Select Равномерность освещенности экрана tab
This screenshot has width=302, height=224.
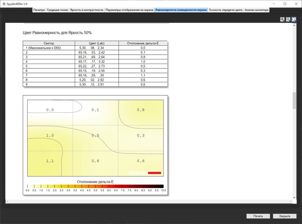click(181, 10)
